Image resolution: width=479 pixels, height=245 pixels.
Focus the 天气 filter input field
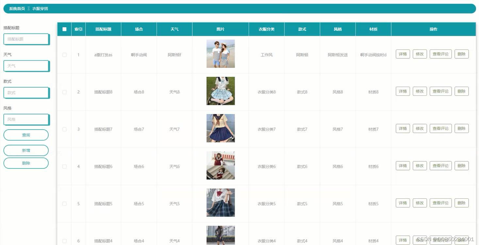pyautogui.click(x=26, y=66)
